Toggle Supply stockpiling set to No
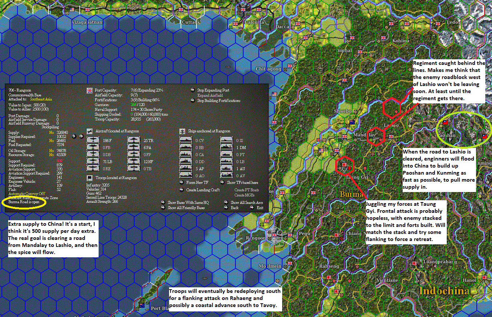 [x=52, y=132]
